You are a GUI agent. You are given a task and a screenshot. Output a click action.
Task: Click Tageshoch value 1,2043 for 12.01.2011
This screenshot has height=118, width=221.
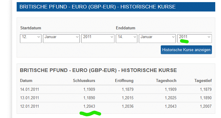click(x=170, y=106)
